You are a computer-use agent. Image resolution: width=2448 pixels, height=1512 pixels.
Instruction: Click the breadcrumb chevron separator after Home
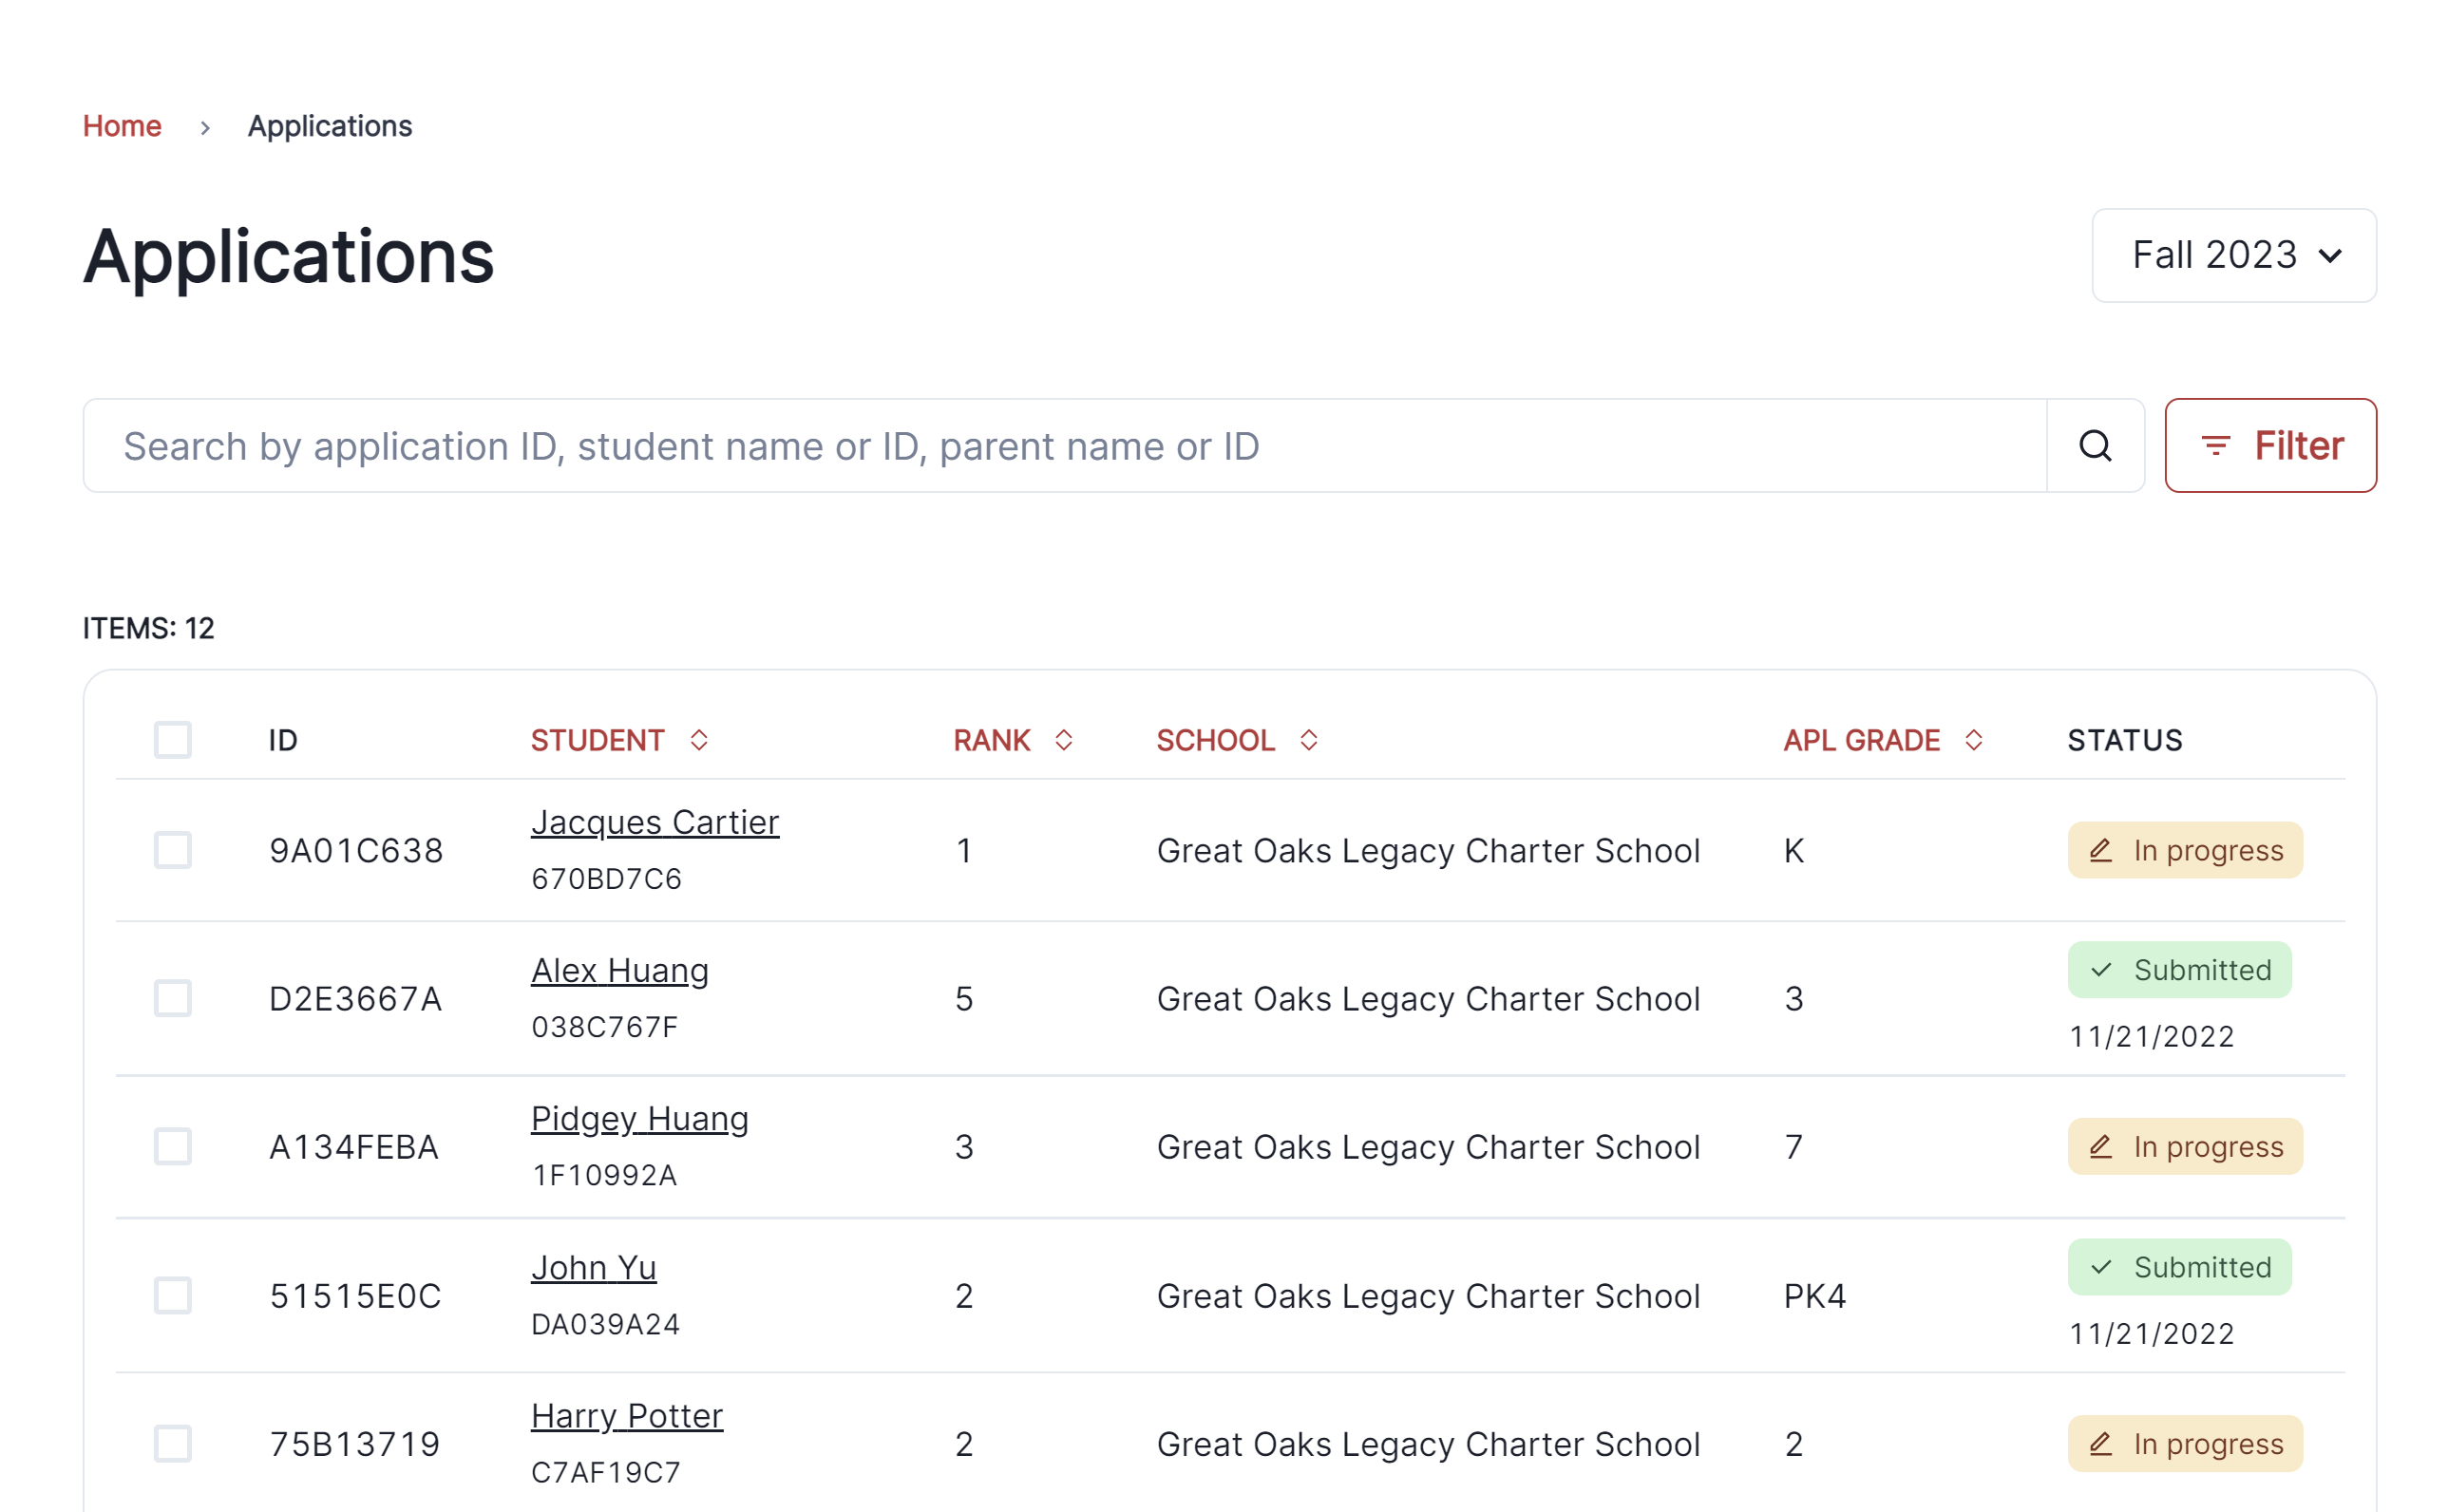[205, 127]
